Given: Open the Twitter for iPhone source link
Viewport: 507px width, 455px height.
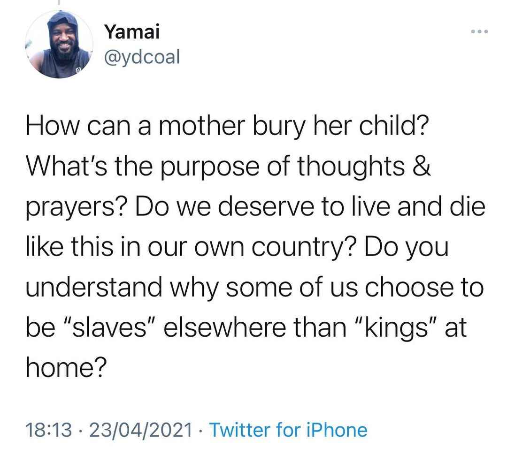Looking at the screenshot, I should tap(288, 430).
